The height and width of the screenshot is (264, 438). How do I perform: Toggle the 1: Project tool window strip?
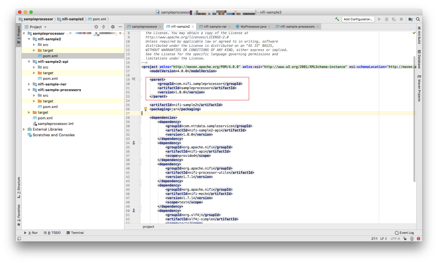point(19,35)
